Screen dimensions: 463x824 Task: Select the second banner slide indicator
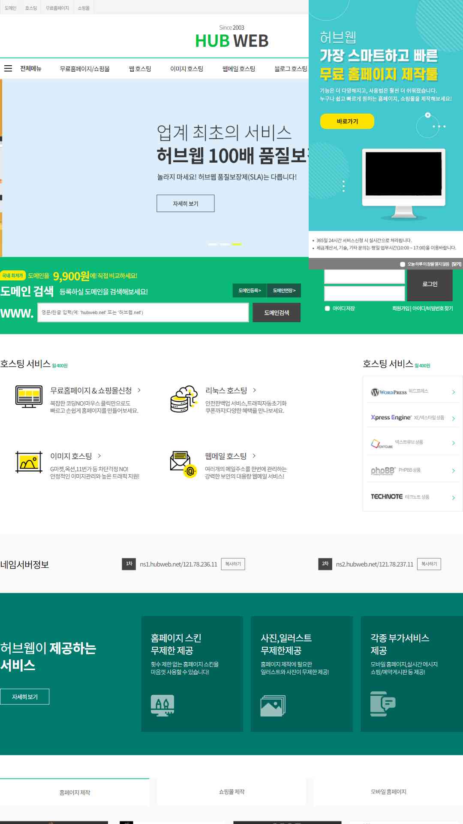[225, 244]
